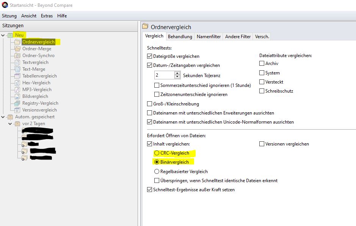356x226 pixels.
Task: Enable Versteckt attribute checkbox
Action: click(262, 82)
